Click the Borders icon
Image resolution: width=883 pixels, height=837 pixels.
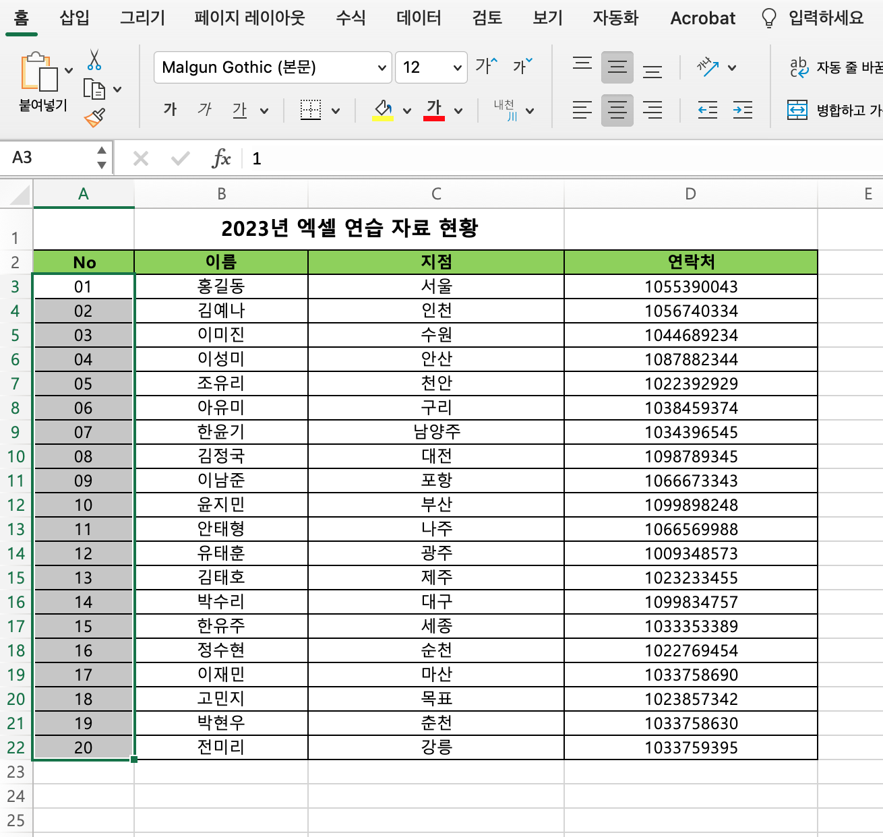click(311, 110)
